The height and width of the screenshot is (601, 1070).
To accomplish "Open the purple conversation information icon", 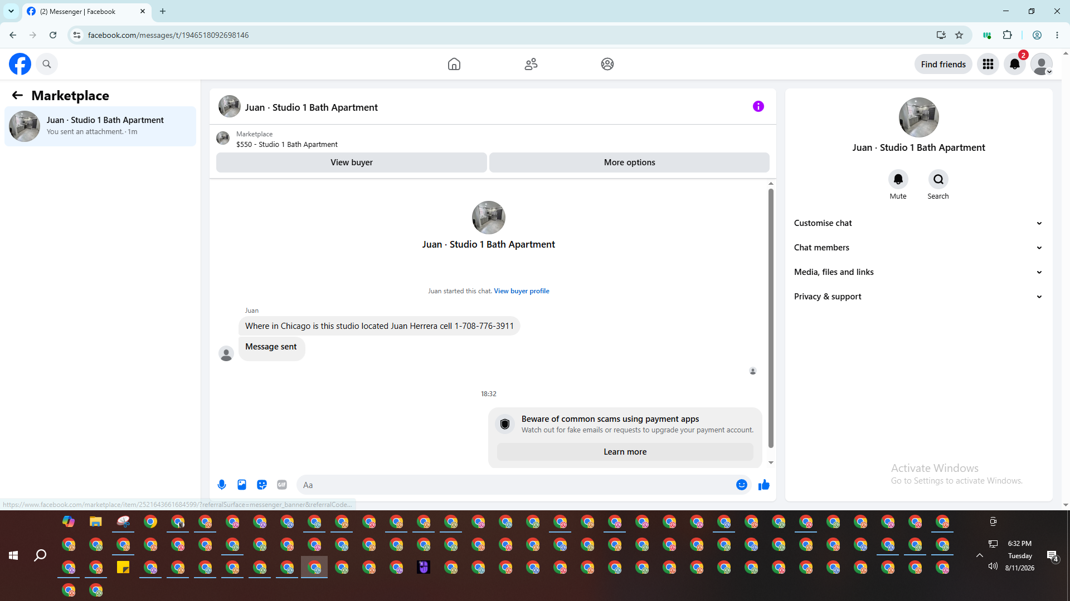I will (758, 106).
